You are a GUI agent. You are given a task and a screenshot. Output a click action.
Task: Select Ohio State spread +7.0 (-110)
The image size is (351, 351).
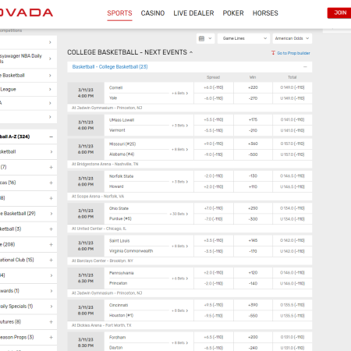[214, 208]
